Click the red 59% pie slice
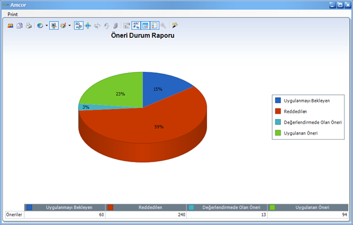The image size is (353, 225). (x=159, y=127)
